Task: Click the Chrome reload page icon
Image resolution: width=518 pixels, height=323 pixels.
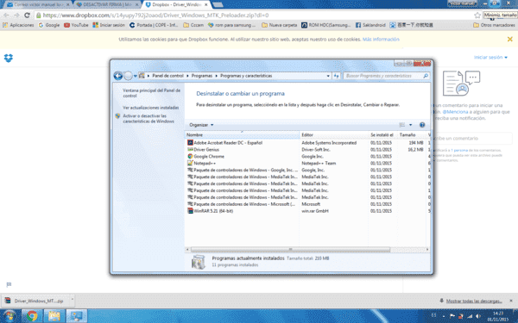Action: [27, 16]
